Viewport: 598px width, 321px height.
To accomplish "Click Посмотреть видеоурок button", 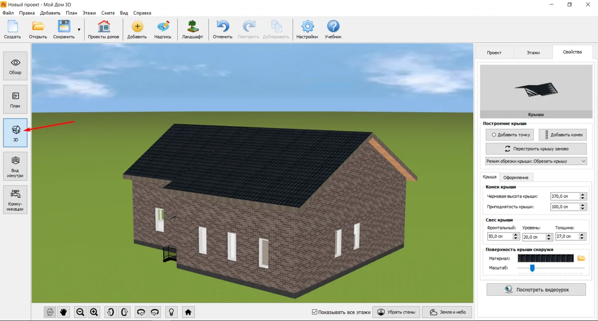I will click(x=536, y=289).
